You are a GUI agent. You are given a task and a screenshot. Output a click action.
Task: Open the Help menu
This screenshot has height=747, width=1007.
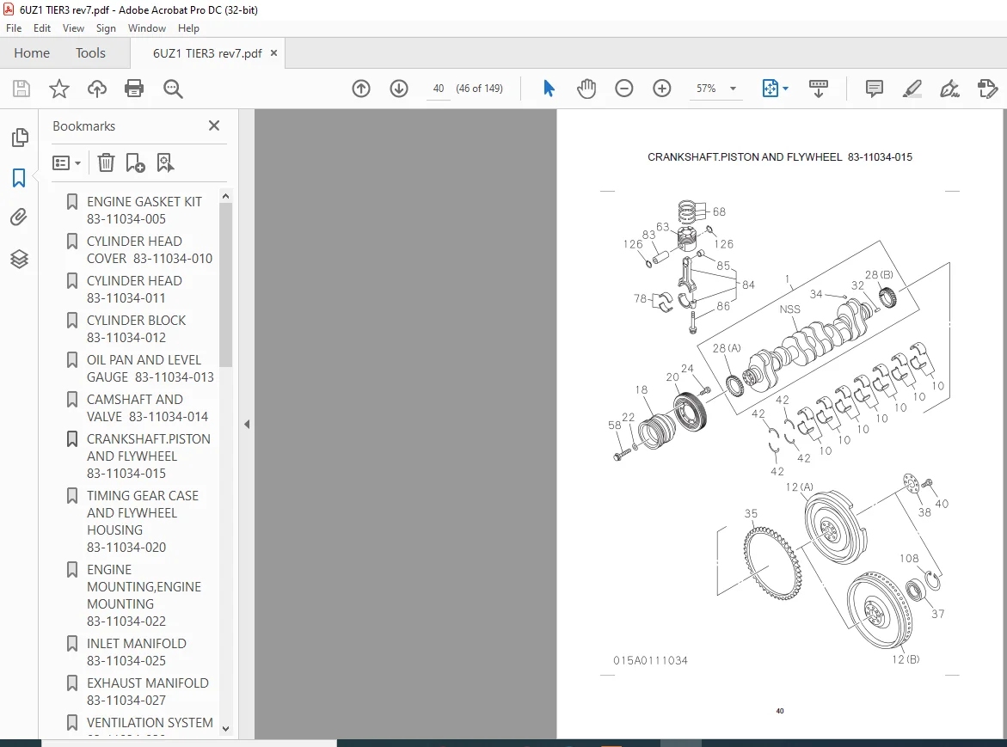(189, 28)
